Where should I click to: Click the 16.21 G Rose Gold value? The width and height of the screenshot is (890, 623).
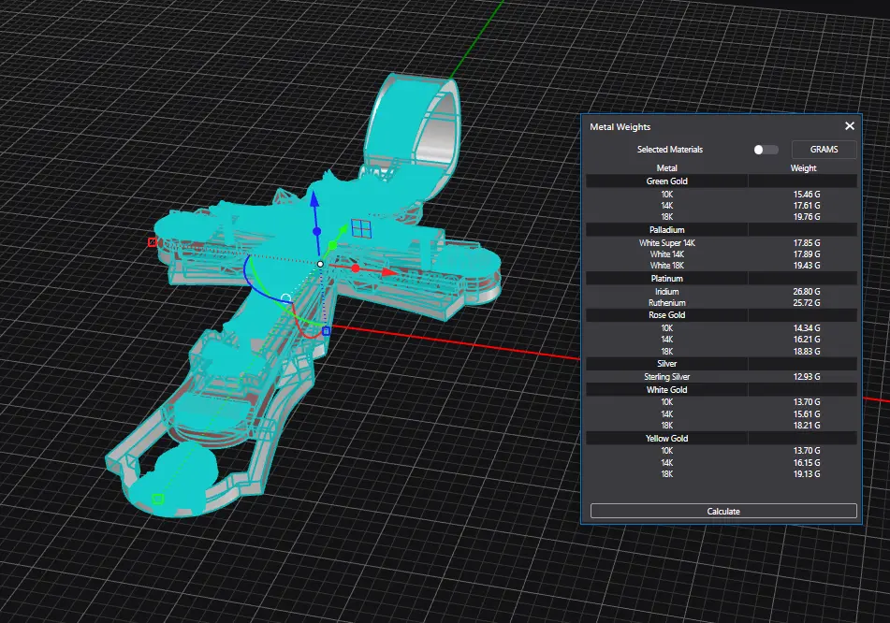[x=807, y=340]
